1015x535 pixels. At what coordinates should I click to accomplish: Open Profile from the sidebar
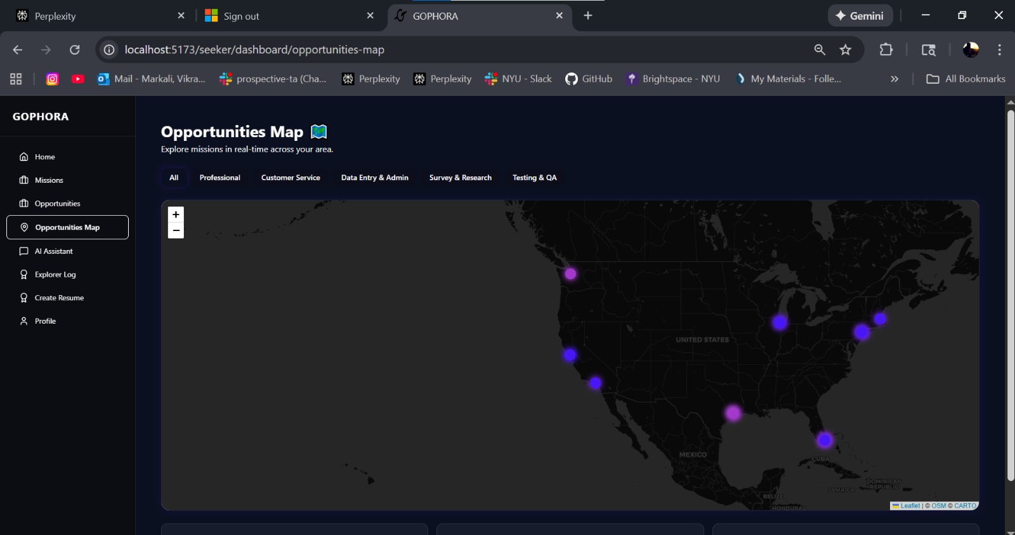click(67, 321)
